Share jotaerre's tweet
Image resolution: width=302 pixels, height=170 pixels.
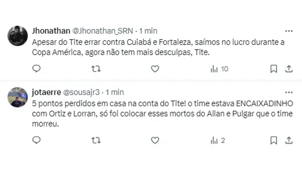tap(288, 140)
